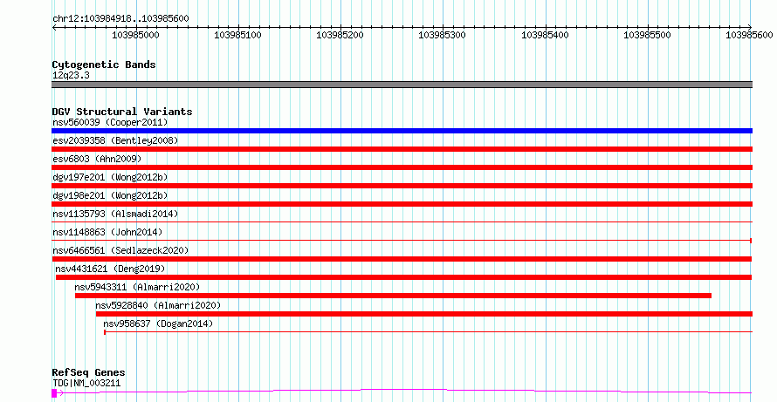
Task: Open the nsv5928840 (Almarri2020) label
Action: pyautogui.click(x=158, y=305)
